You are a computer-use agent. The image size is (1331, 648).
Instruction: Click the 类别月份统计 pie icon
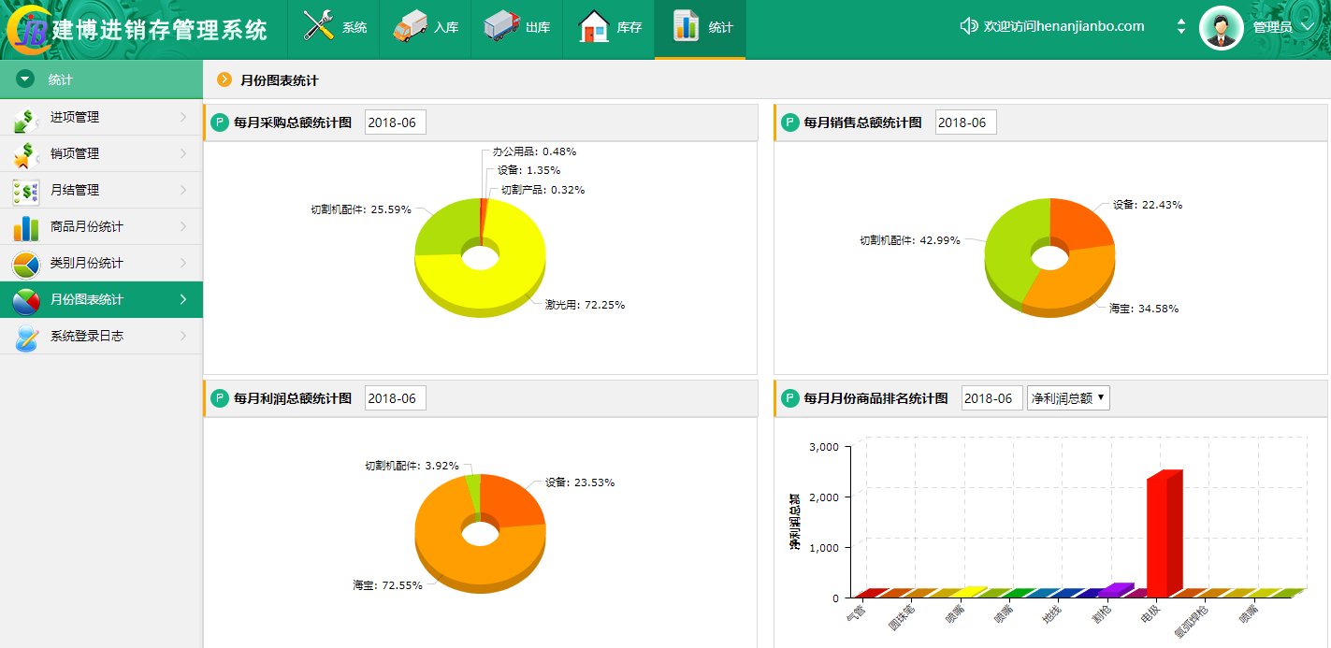pos(26,264)
